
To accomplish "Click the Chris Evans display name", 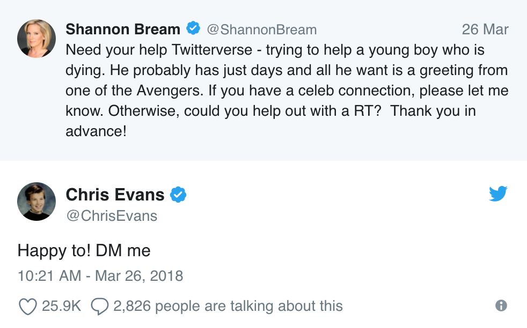I will pyautogui.click(x=115, y=195).
